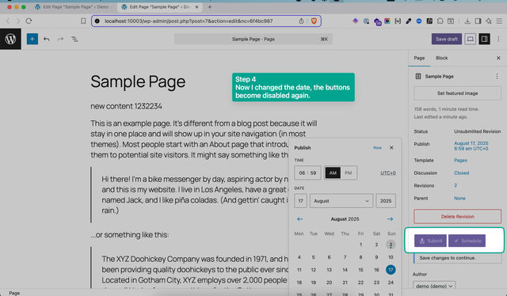Reload the browser page
This screenshot has width=507, height=296.
29,21
